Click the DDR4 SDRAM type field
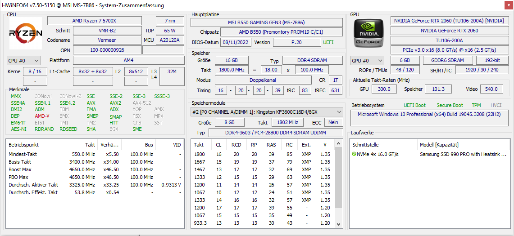 (312, 61)
